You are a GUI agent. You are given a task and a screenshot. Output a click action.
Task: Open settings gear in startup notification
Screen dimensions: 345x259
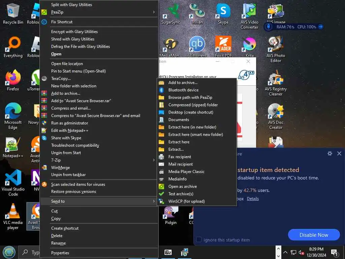330,153
